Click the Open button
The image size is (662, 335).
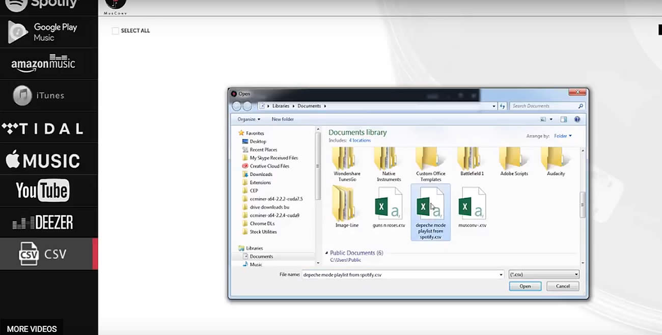(x=525, y=286)
